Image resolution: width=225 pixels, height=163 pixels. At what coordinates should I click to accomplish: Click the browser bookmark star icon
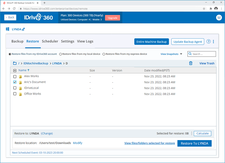point(204,8)
